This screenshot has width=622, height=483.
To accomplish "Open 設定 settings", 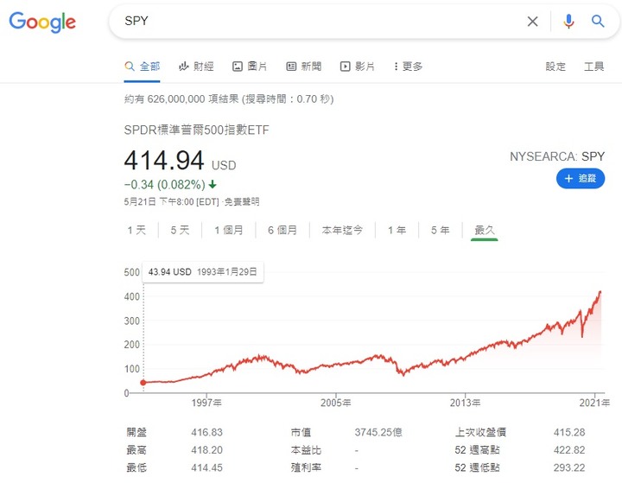I will pyautogui.click(x=555, y=67).
